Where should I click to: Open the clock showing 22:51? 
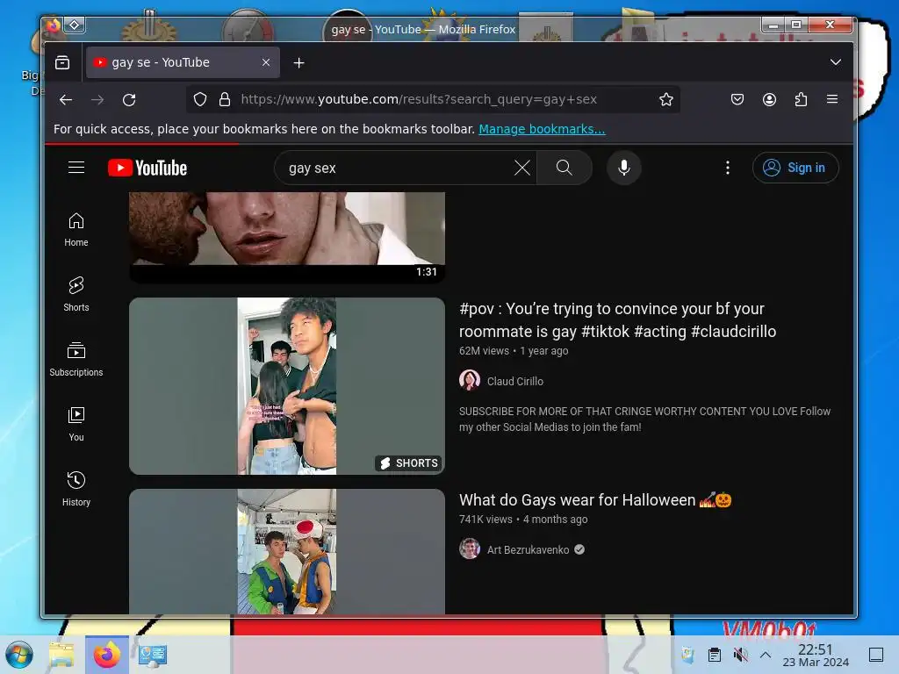(x=816, y=655)
